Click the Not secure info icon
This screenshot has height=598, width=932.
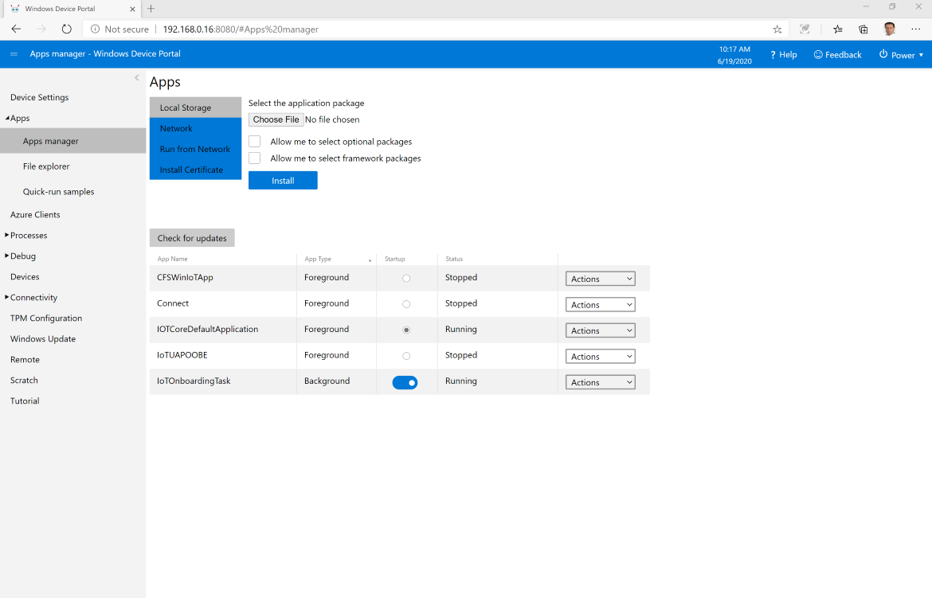95,29
